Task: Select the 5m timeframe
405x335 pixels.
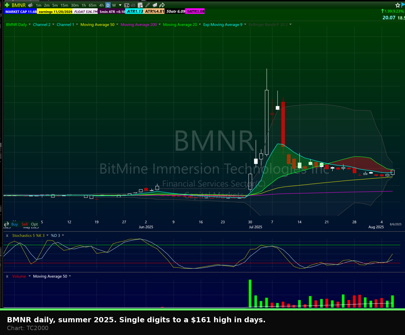Action: (x=55, y=5)
